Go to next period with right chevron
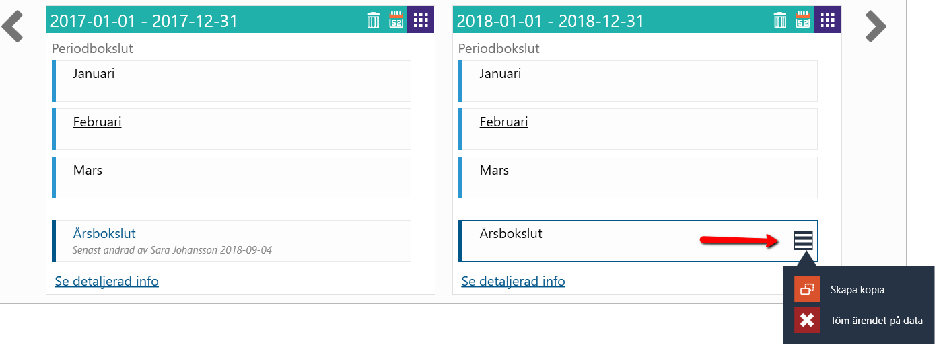 (876, 26)
